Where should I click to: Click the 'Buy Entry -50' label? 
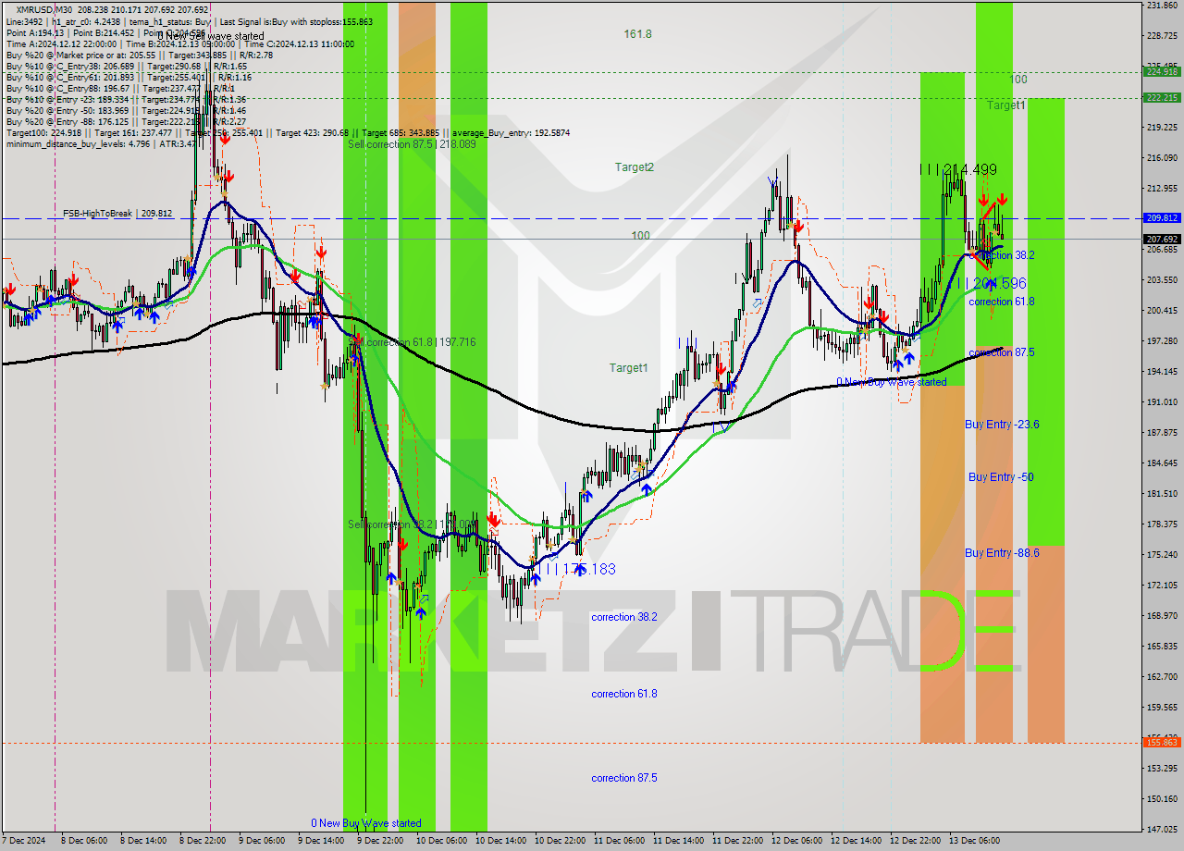[x=1001, y=477]
